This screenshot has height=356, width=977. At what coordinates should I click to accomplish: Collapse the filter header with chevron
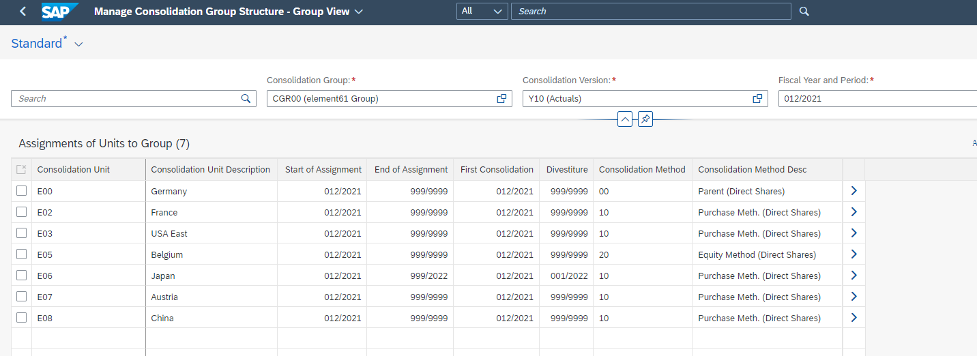click(625, 119)
